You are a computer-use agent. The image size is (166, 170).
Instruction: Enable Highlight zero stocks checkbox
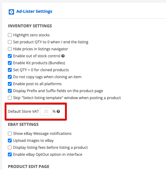[x=10, y=35]
